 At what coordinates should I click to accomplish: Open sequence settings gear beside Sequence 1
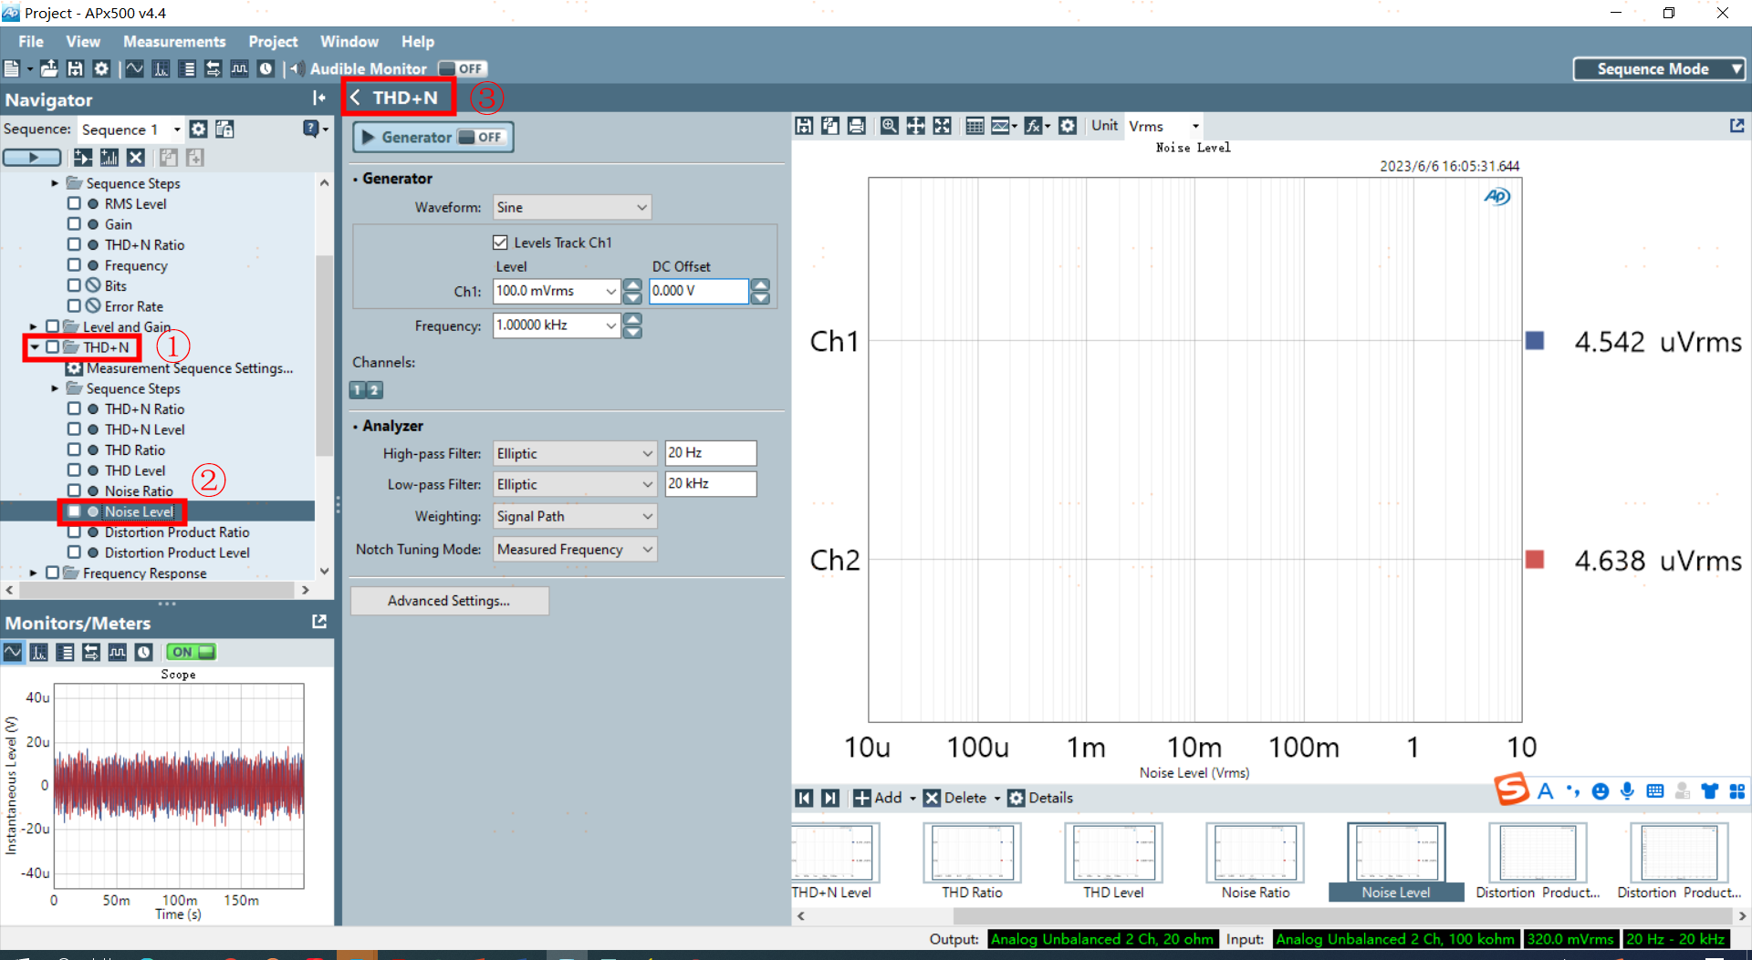click(x=198, y=129)
